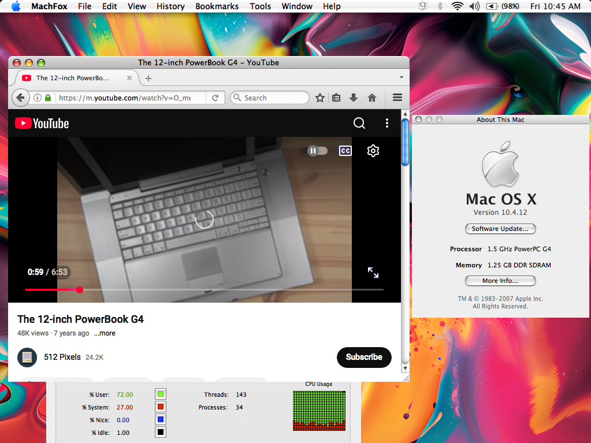This screenshot has height=443, width=591.
Task: Bookmark this page with the star
Action: click(320, 98)
